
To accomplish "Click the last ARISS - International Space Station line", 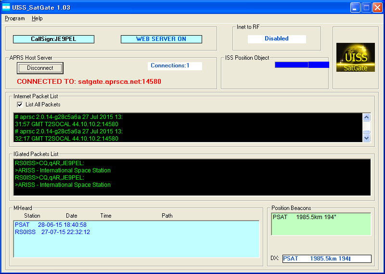I will point(63,185).
